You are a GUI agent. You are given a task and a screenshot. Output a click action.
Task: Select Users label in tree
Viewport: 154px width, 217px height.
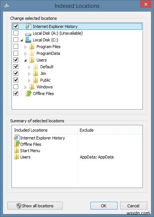pos(42,60)
